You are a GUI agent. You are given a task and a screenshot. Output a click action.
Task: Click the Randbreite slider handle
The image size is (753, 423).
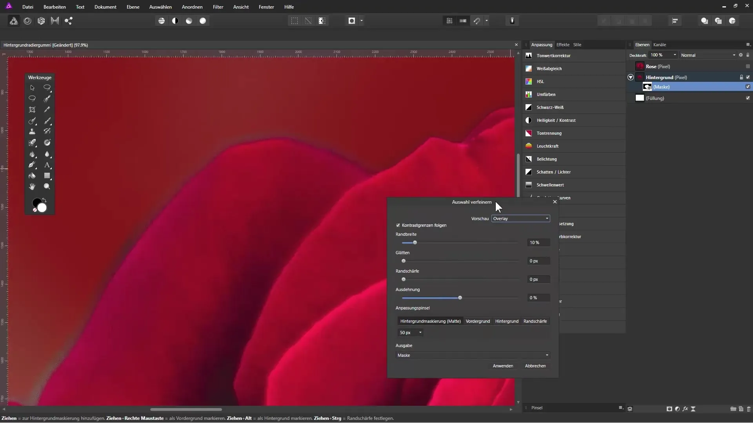coord(415,242)
